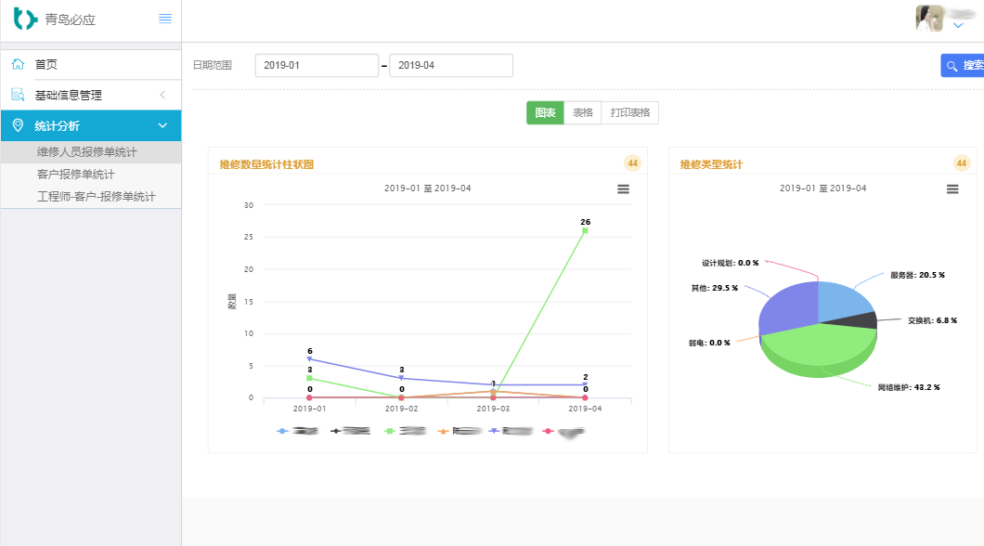This screenshot has height=546, width=984.
Task: Toggle the green square series in legend
Action: point(405,431)
